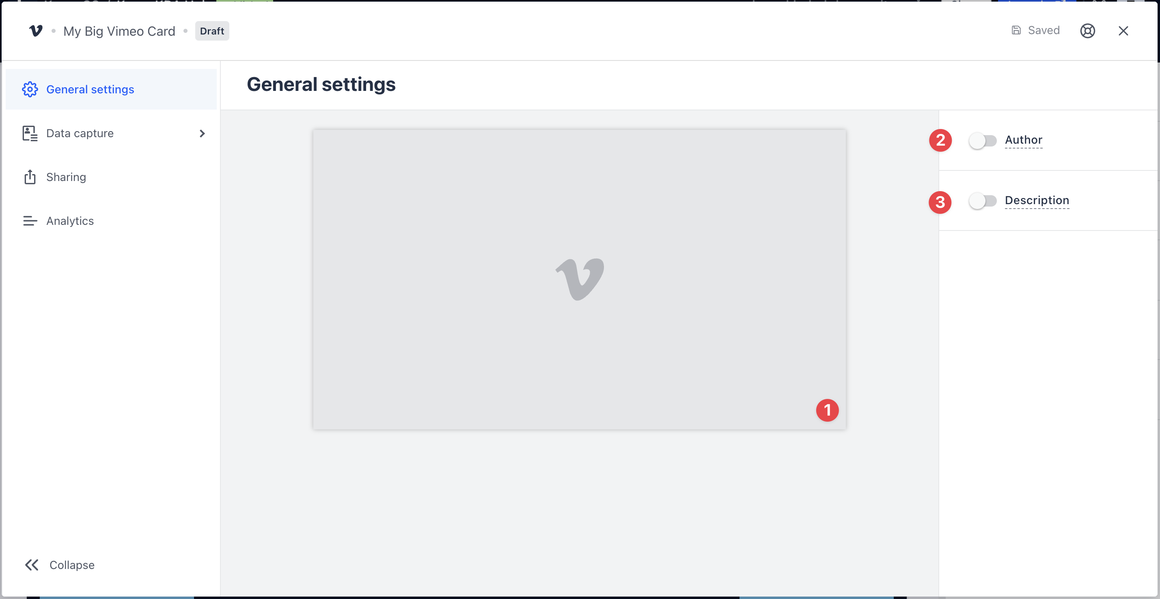Click the Author label text

click(x=1024, y=140)
